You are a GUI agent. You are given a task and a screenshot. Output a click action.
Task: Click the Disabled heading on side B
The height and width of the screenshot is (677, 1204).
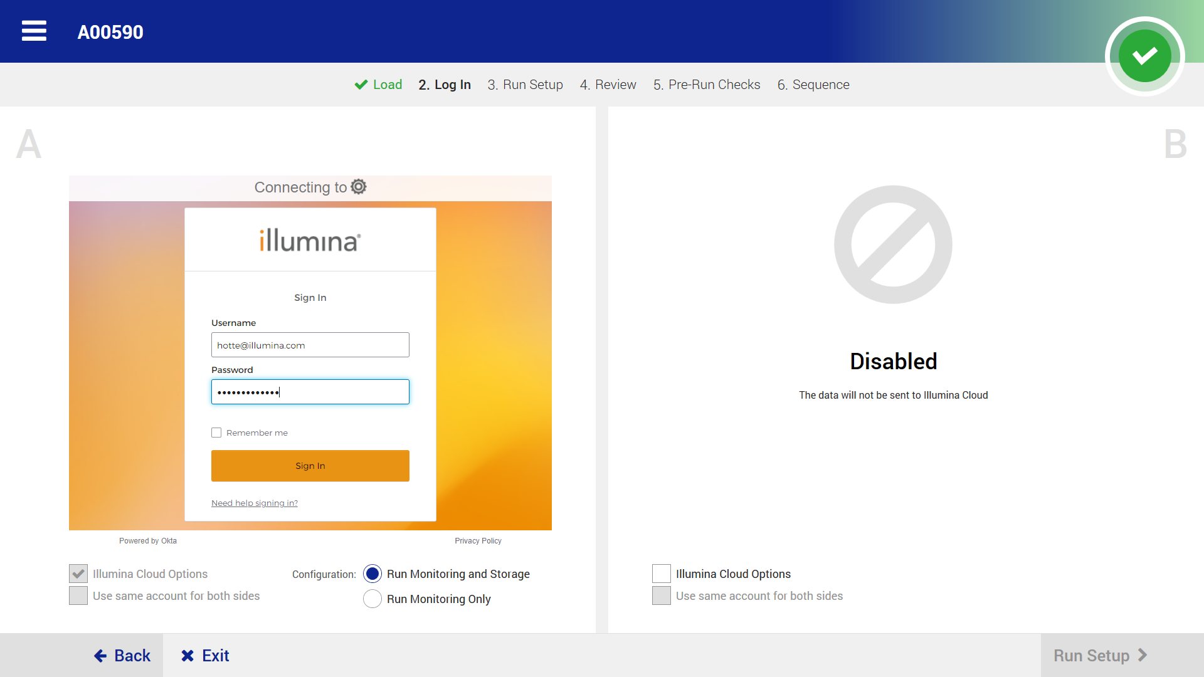(893, 362)
